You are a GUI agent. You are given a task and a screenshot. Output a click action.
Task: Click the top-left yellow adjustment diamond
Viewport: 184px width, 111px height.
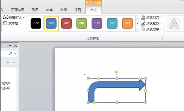coord(99,79)
